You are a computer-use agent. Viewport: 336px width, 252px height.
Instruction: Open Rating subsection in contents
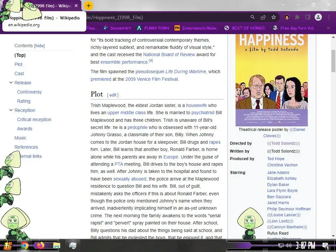pos(24,101)
